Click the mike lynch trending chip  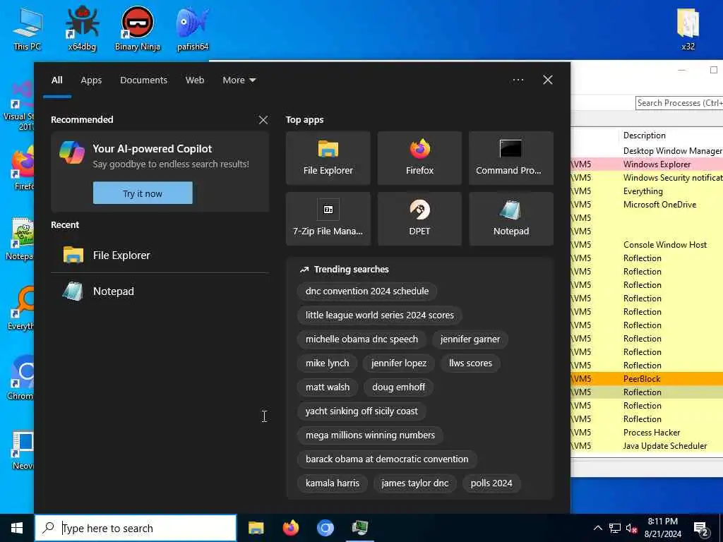[328, 363]
